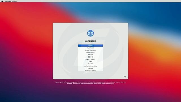Image resolution: width=181 pixels, height=102 pixels.
Task: Select English (India) language
Action: click(90, 52)
